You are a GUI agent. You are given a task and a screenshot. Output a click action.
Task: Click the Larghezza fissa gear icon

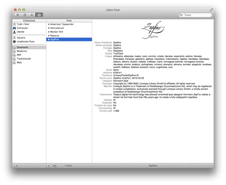[x=14, y=42]
